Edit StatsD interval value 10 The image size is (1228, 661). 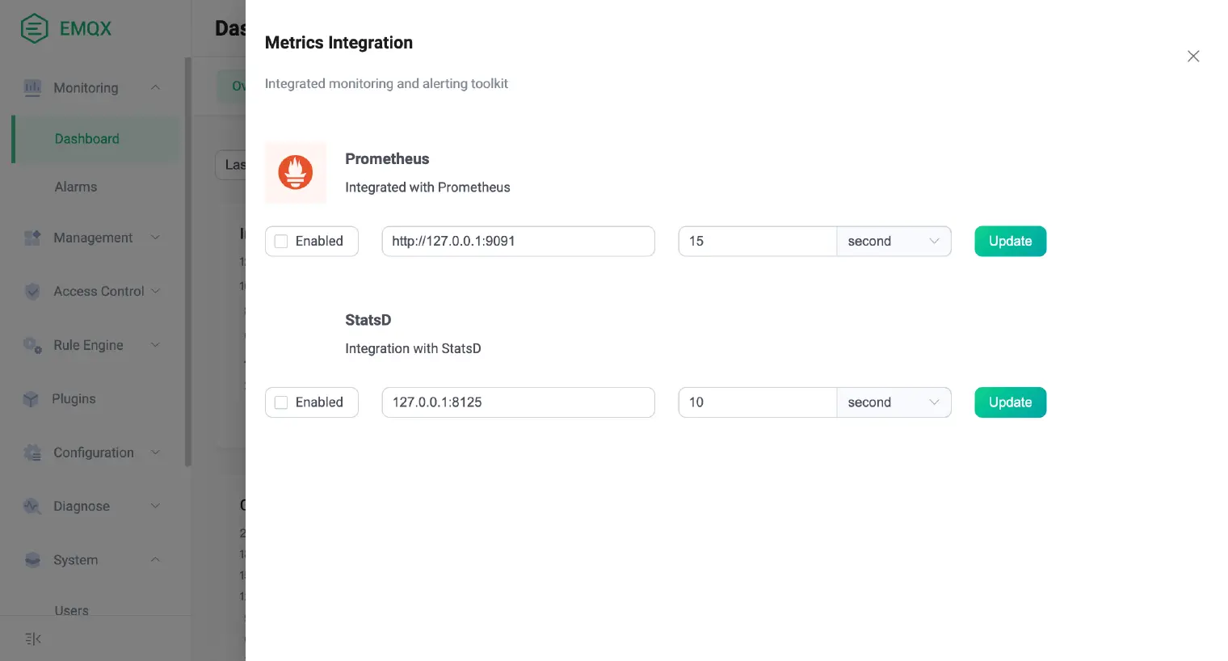click(757, 402)
